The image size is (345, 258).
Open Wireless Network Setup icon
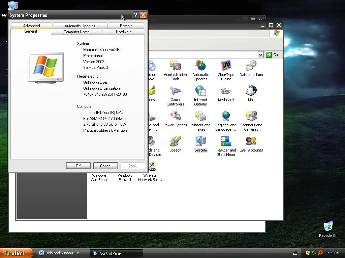pos(150,172)
